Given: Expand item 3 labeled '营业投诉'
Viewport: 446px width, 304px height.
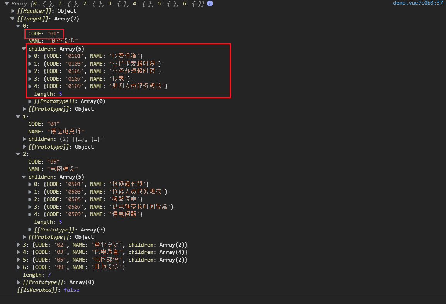Looking at the screenshot, I should click(18, 244).
